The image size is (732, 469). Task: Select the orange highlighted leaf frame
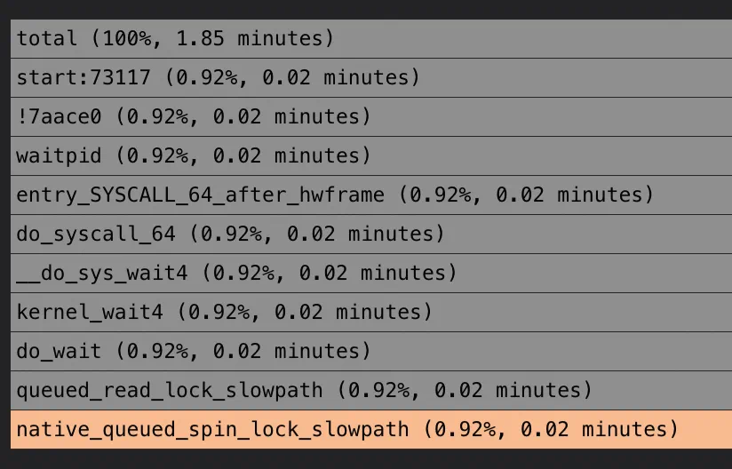click(366, 429)
